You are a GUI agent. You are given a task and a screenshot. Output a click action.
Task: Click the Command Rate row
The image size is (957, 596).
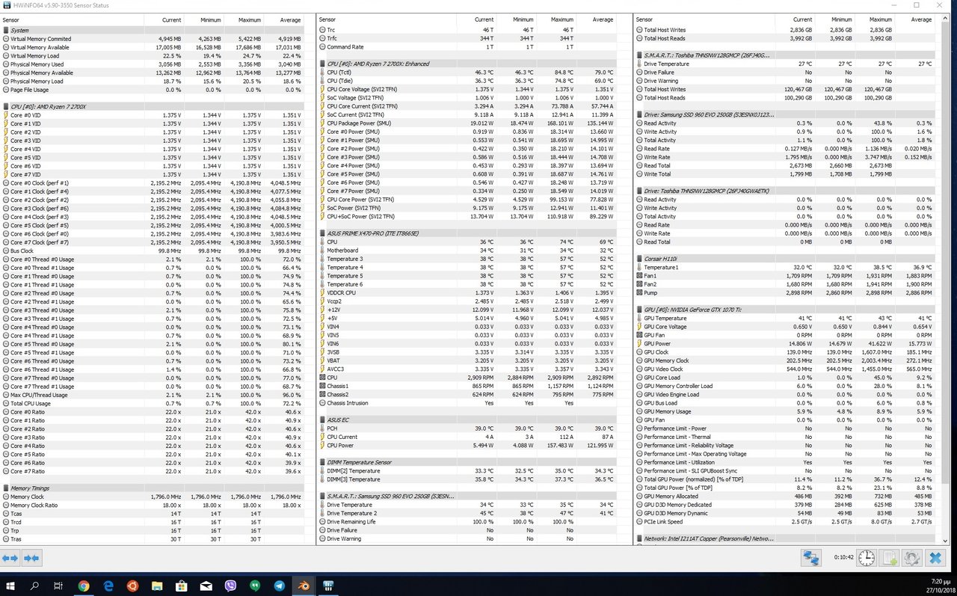pos(467,47)
